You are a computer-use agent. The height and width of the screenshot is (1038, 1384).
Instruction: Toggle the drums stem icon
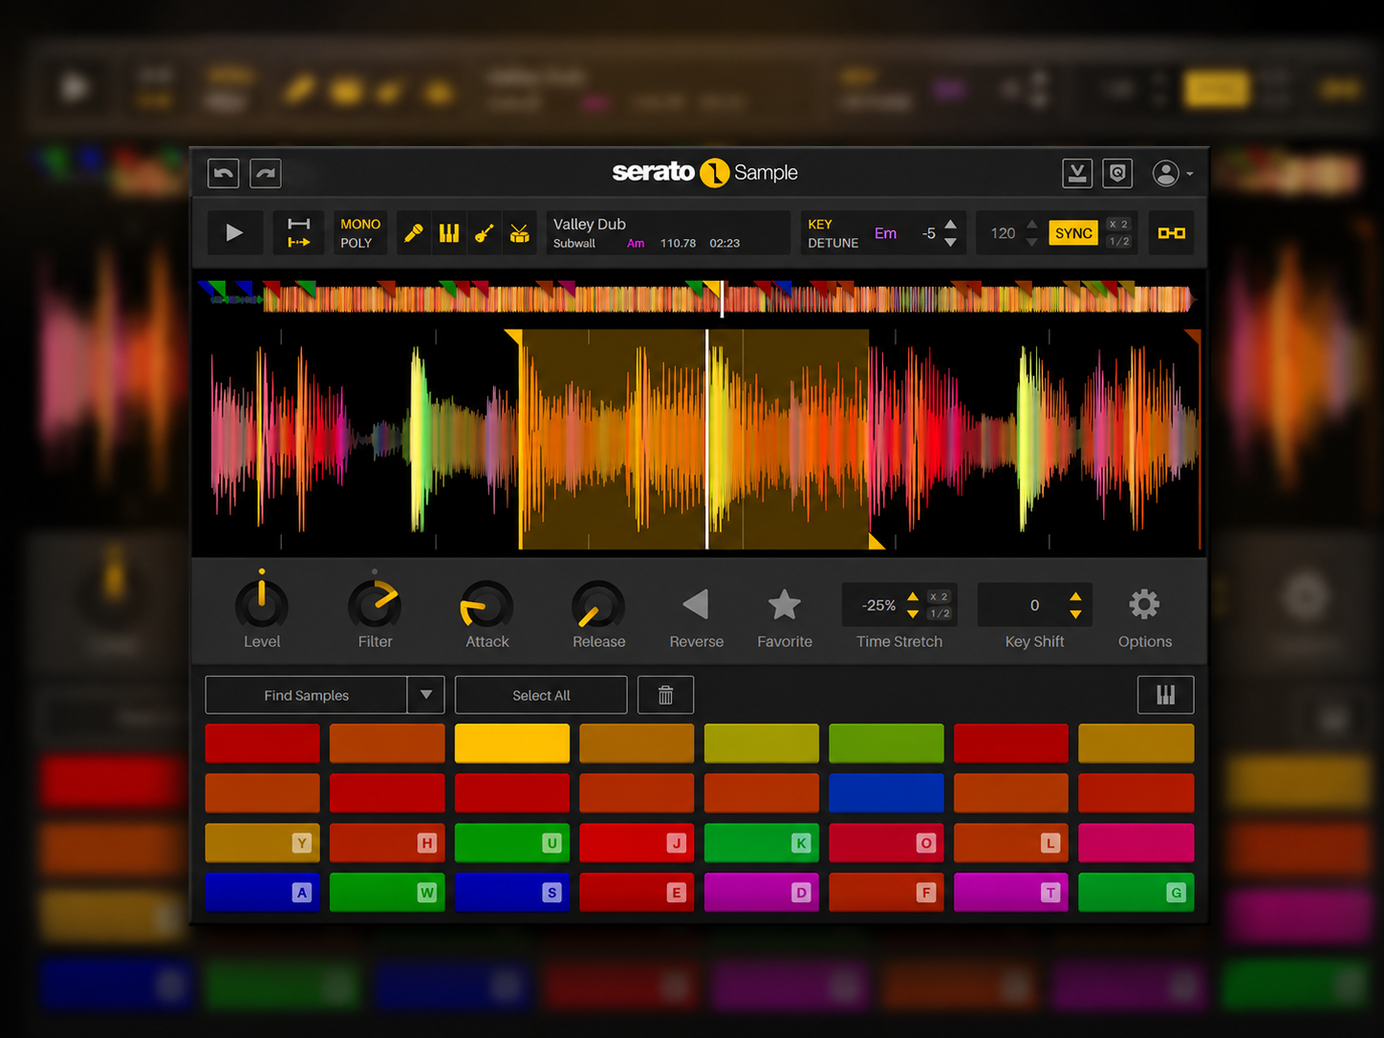click(520, 232)
